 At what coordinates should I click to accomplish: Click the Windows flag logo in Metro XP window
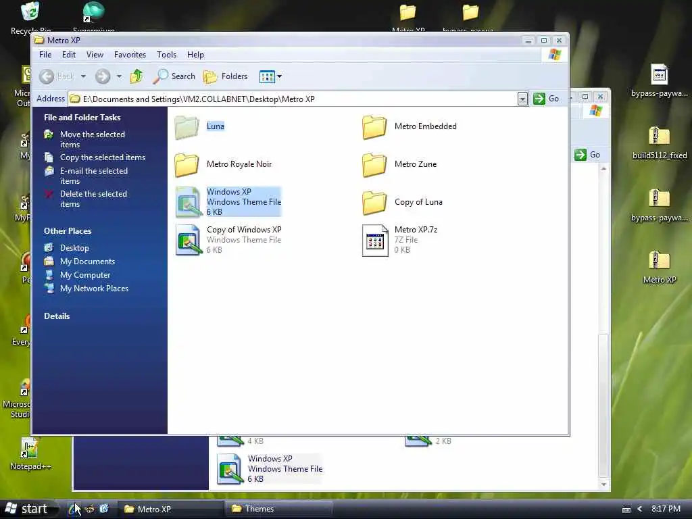pyautogui.click(x=555, y=55)
